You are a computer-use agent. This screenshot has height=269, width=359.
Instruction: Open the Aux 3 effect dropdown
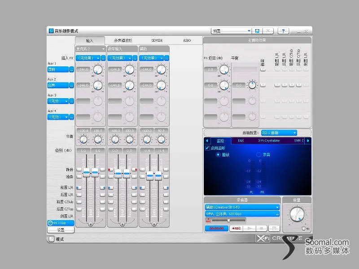pos(58,101)
